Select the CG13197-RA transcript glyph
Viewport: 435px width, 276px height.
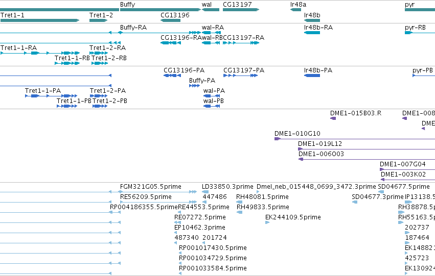pos(241,43)
